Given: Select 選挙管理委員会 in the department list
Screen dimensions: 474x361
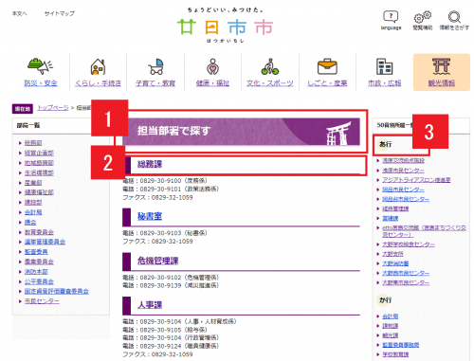Looking at the screenshot, I should pyautogui.click(x=45, y=242).
